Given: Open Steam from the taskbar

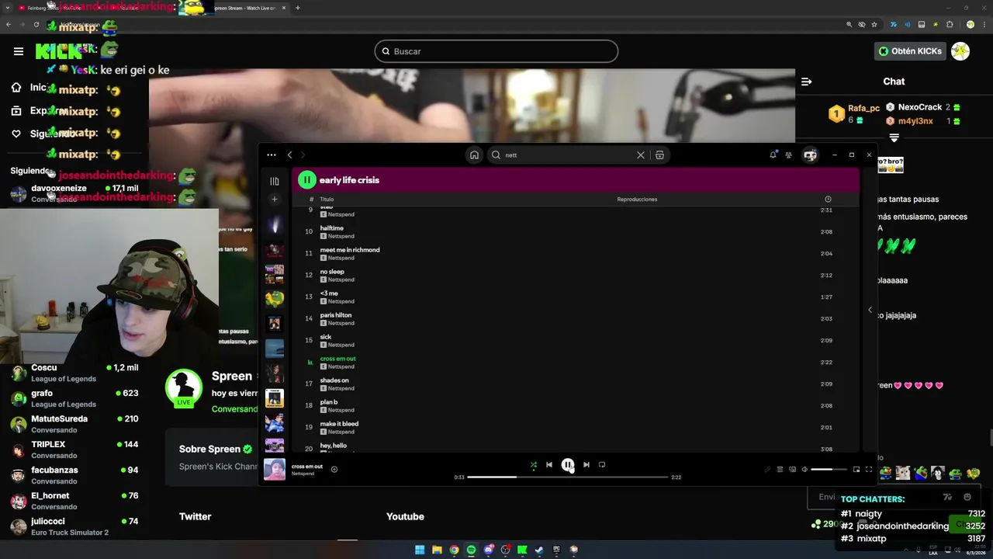Looking at the screenshot, I should pyautogui.click(x=539, y=550).
